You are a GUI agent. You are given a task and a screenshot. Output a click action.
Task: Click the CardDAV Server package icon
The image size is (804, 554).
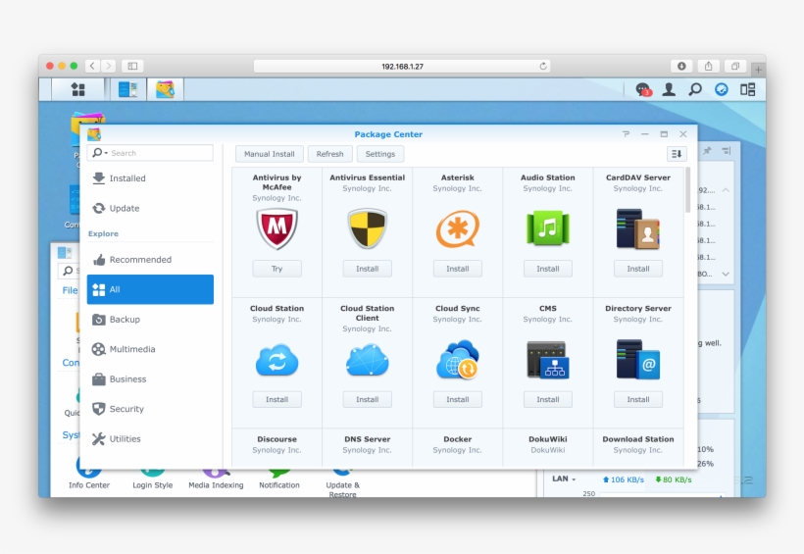coord(637,228)
